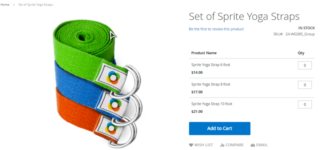
Task: Click the Wish List heart icon
Action: tap(191, 145)
